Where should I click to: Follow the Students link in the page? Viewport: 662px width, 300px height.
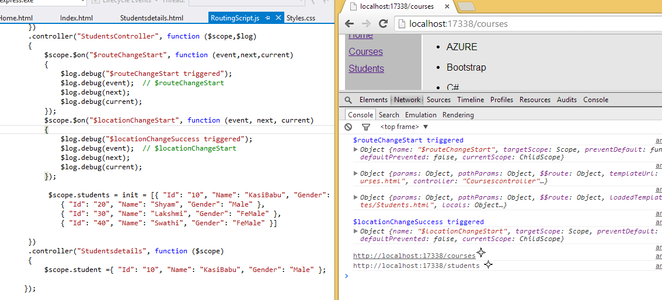[x=366, y=68]
